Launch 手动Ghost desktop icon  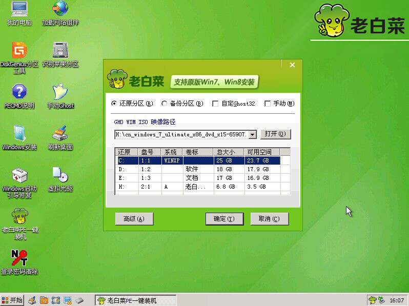tap(60, 96)
